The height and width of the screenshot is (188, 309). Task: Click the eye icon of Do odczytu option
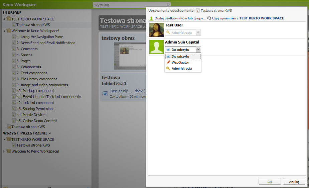pyautogui.click(x=168, y=57)
